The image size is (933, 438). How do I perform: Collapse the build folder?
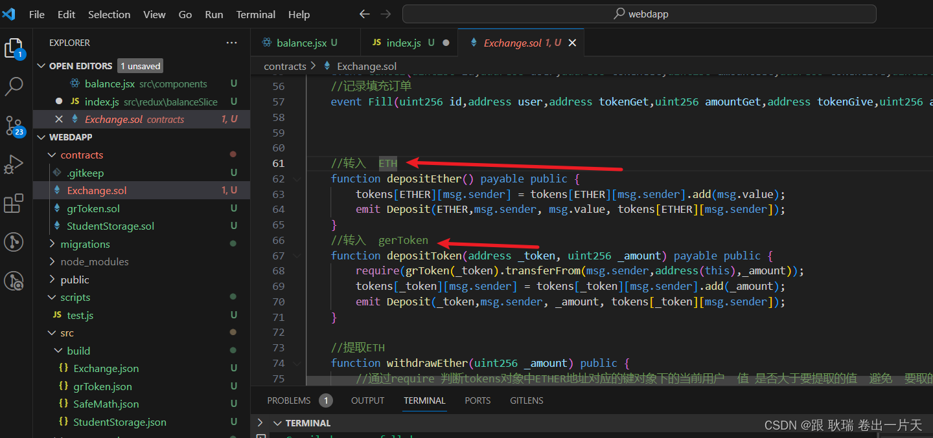[x=59, y=351]
